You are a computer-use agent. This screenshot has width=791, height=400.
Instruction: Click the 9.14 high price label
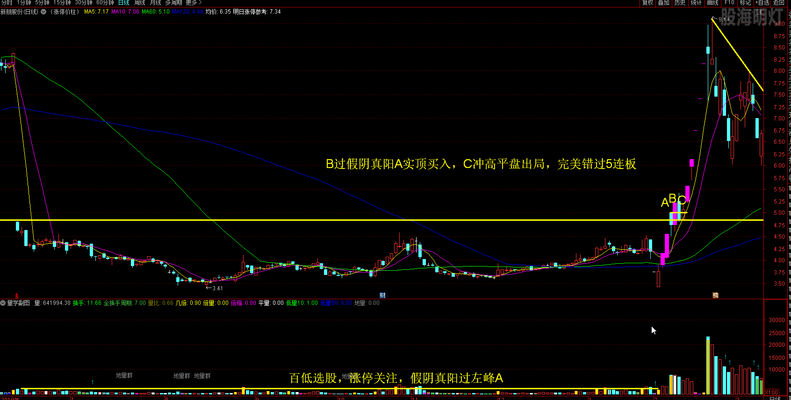pyautogui.click(x=724, y=20)
